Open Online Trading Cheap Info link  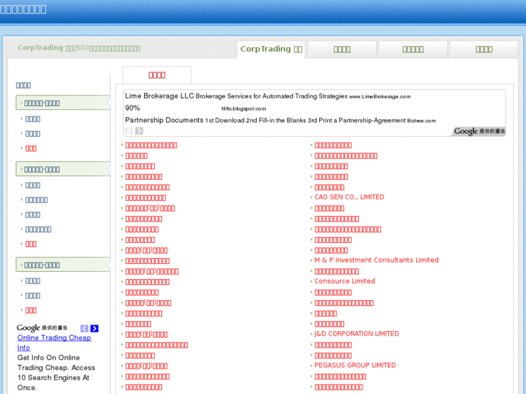(x=54, y=338)
